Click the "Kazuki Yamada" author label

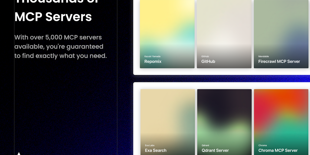(x=153, y=56)
